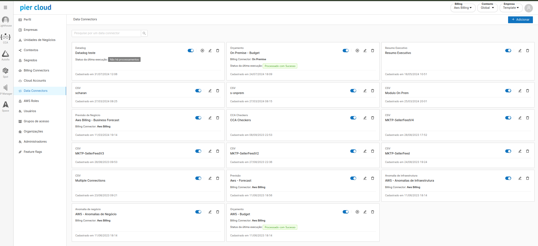Expand the Contexto Global dropdown

click(x=487, y=8)
